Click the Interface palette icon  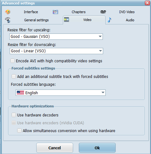[8, 12]
